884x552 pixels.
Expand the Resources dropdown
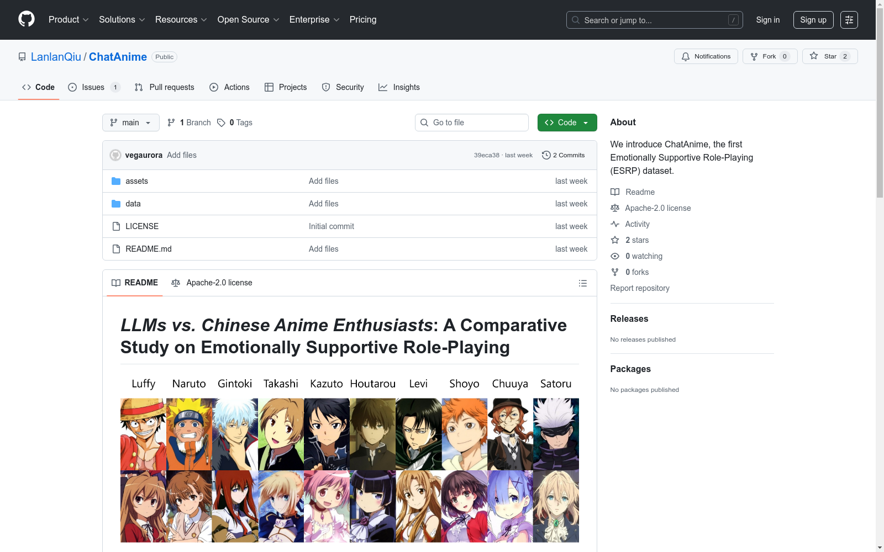[181, 19]
